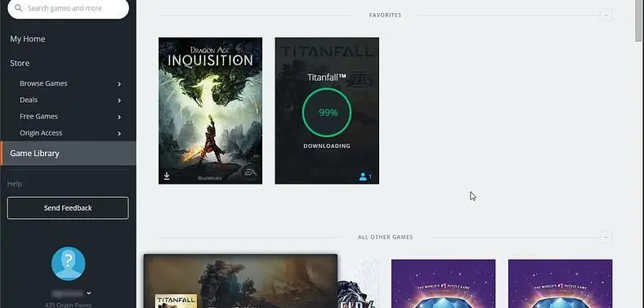Click the FAVORITES section heading
Screen dimensions: 644x308
click(385, 16)
